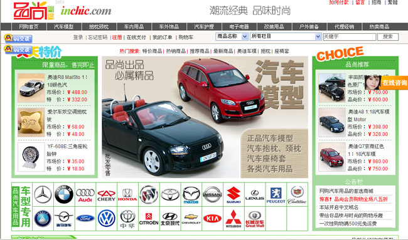Viewport: 408px width, 240px height.
Task: Choose the Chevrolet brand logo
Action: pos(191,219)
